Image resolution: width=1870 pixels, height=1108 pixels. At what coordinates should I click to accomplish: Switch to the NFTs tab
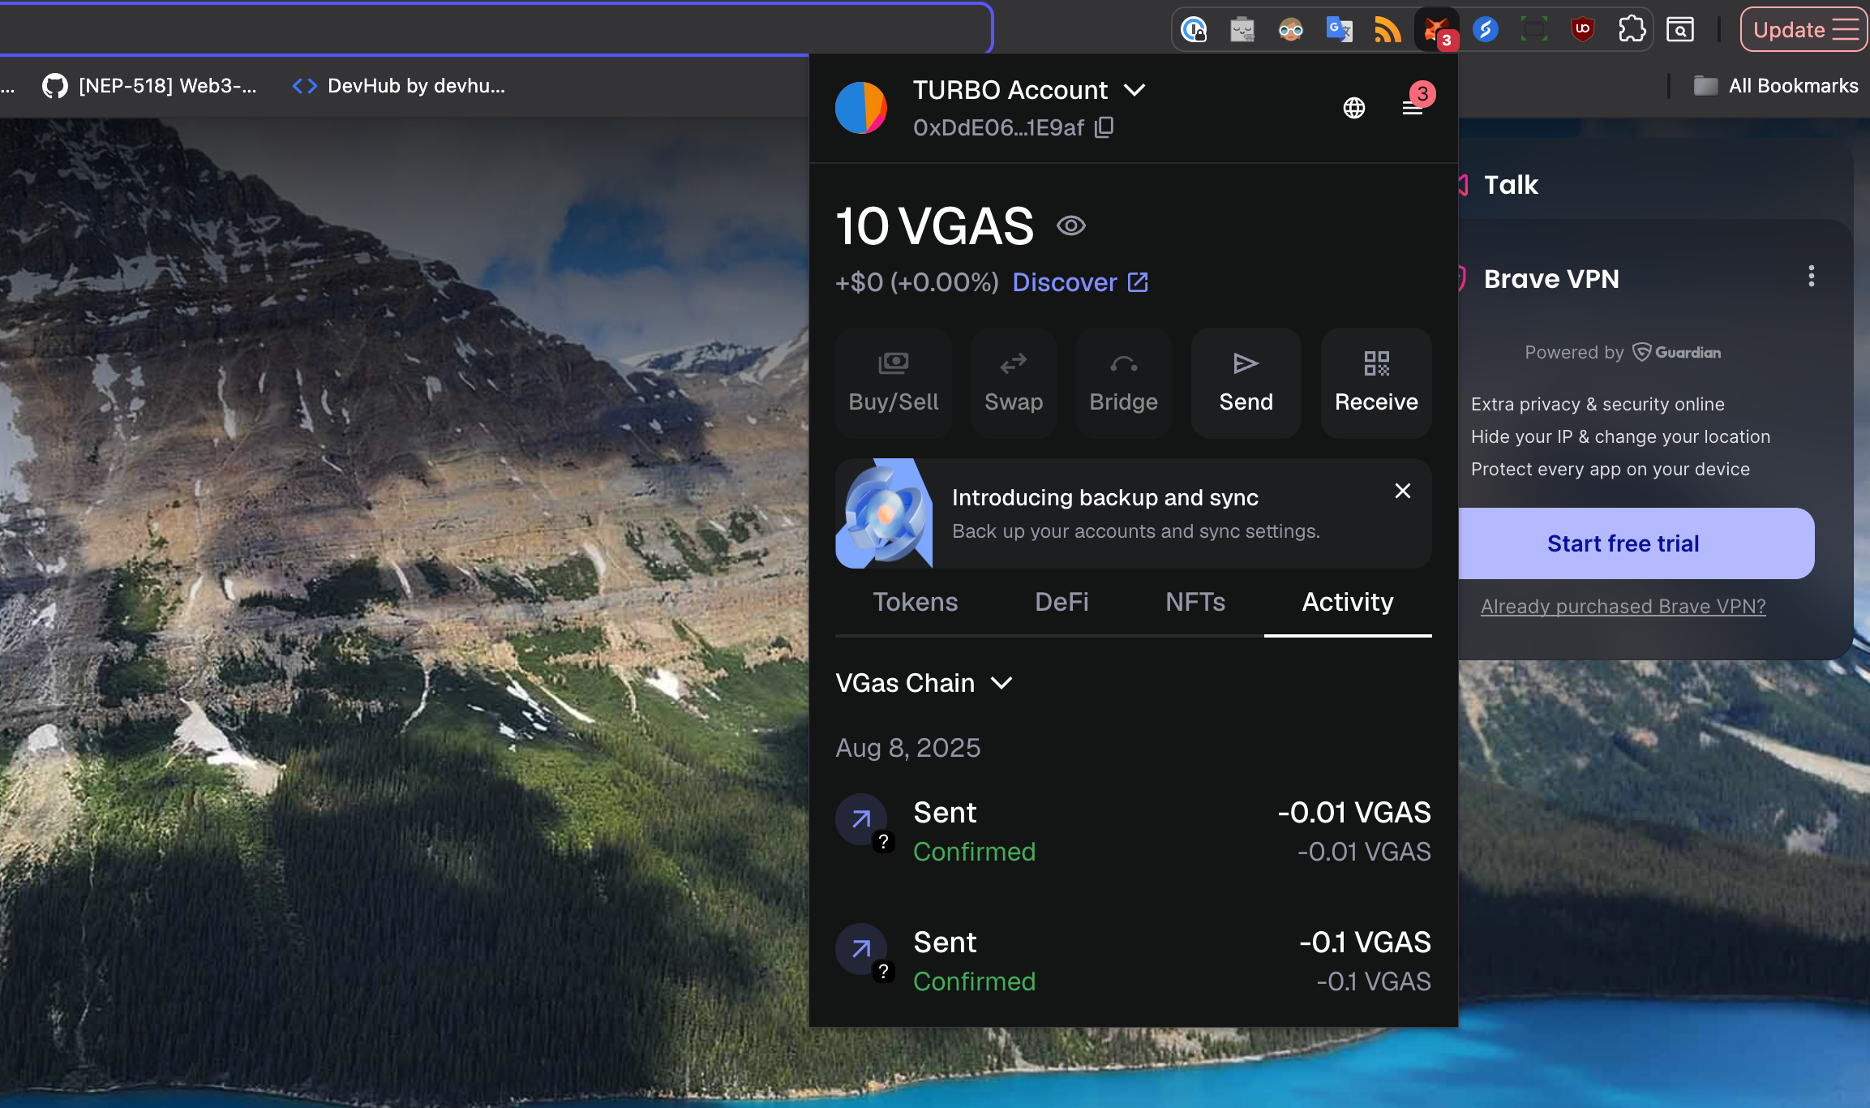click(x=1194, y=602)
